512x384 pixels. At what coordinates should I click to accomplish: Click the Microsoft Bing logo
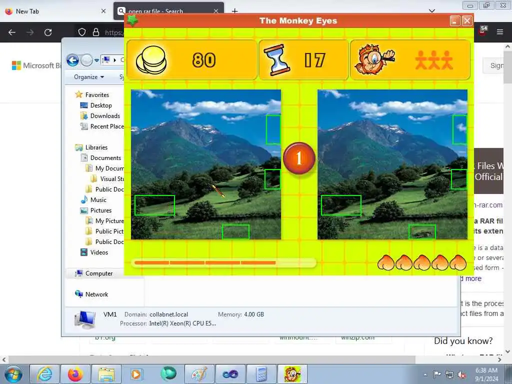pyautogui.click(x=36, y=65)
